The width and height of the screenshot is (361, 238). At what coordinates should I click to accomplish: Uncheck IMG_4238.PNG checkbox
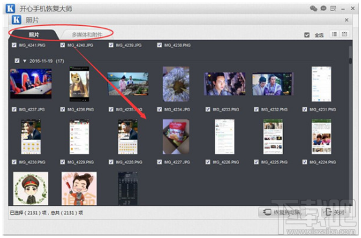pyautogui.click(x=159, y=45)
